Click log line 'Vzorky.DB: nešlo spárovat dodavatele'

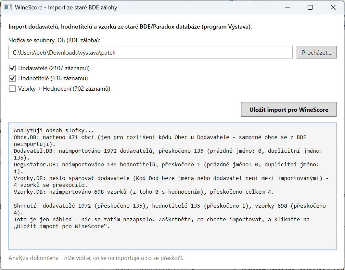coord(171,182)
